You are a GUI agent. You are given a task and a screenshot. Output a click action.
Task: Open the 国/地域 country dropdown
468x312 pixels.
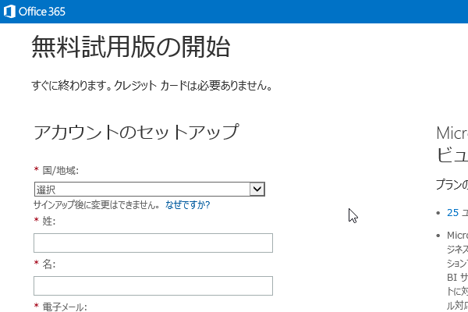click(x=150, y=190)
